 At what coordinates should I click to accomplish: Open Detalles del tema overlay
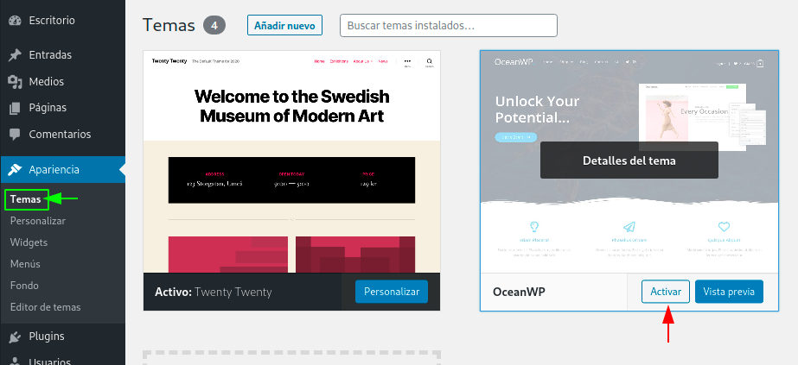click(629, 160)
